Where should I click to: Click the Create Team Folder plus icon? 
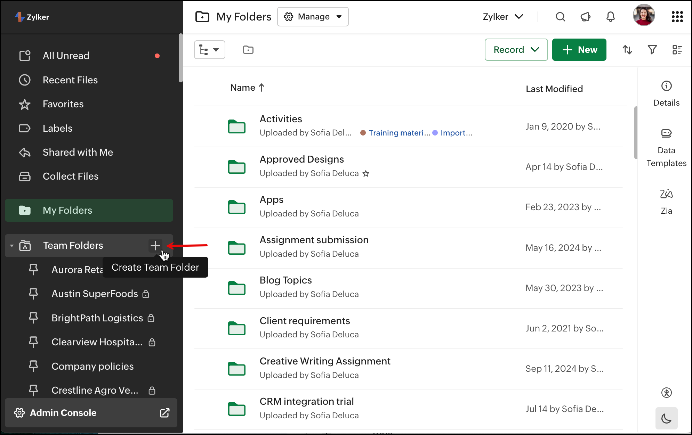pos(155,246)
